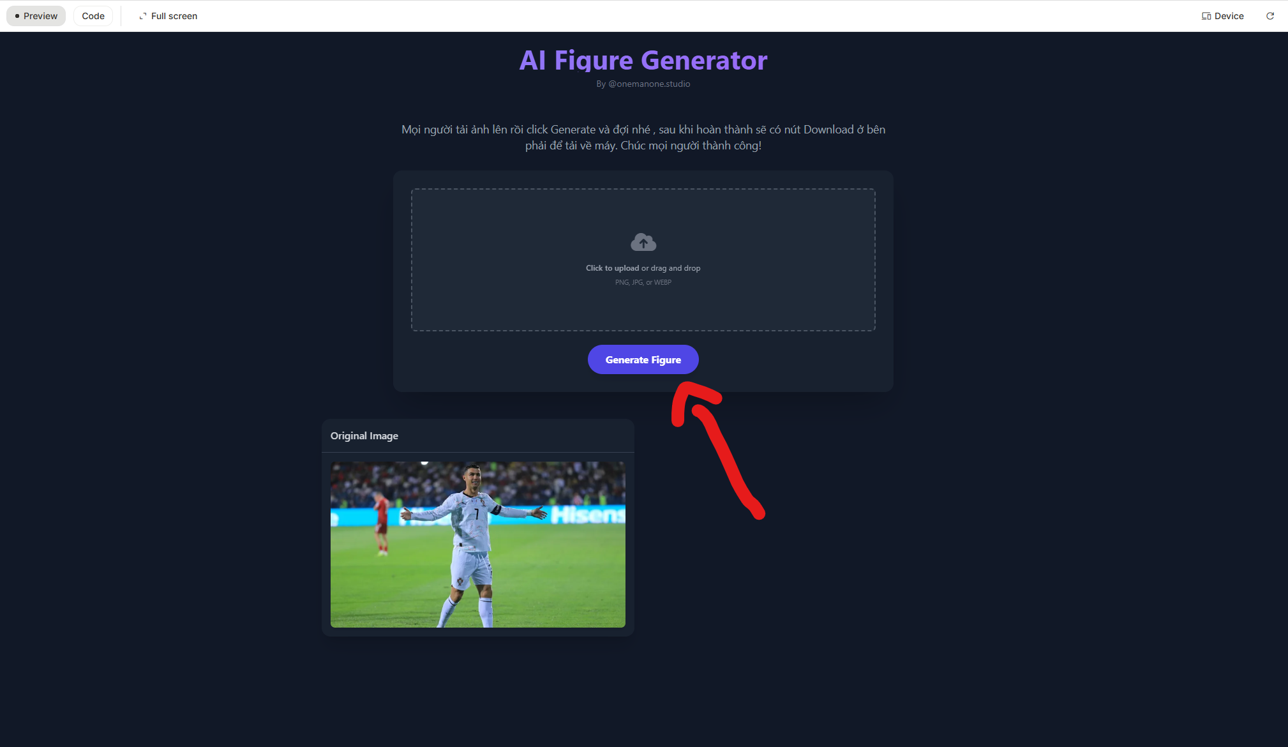Click the Device icon in toolbar
This screenshot has height=747, width=1288.
[x=1206, y=16]
